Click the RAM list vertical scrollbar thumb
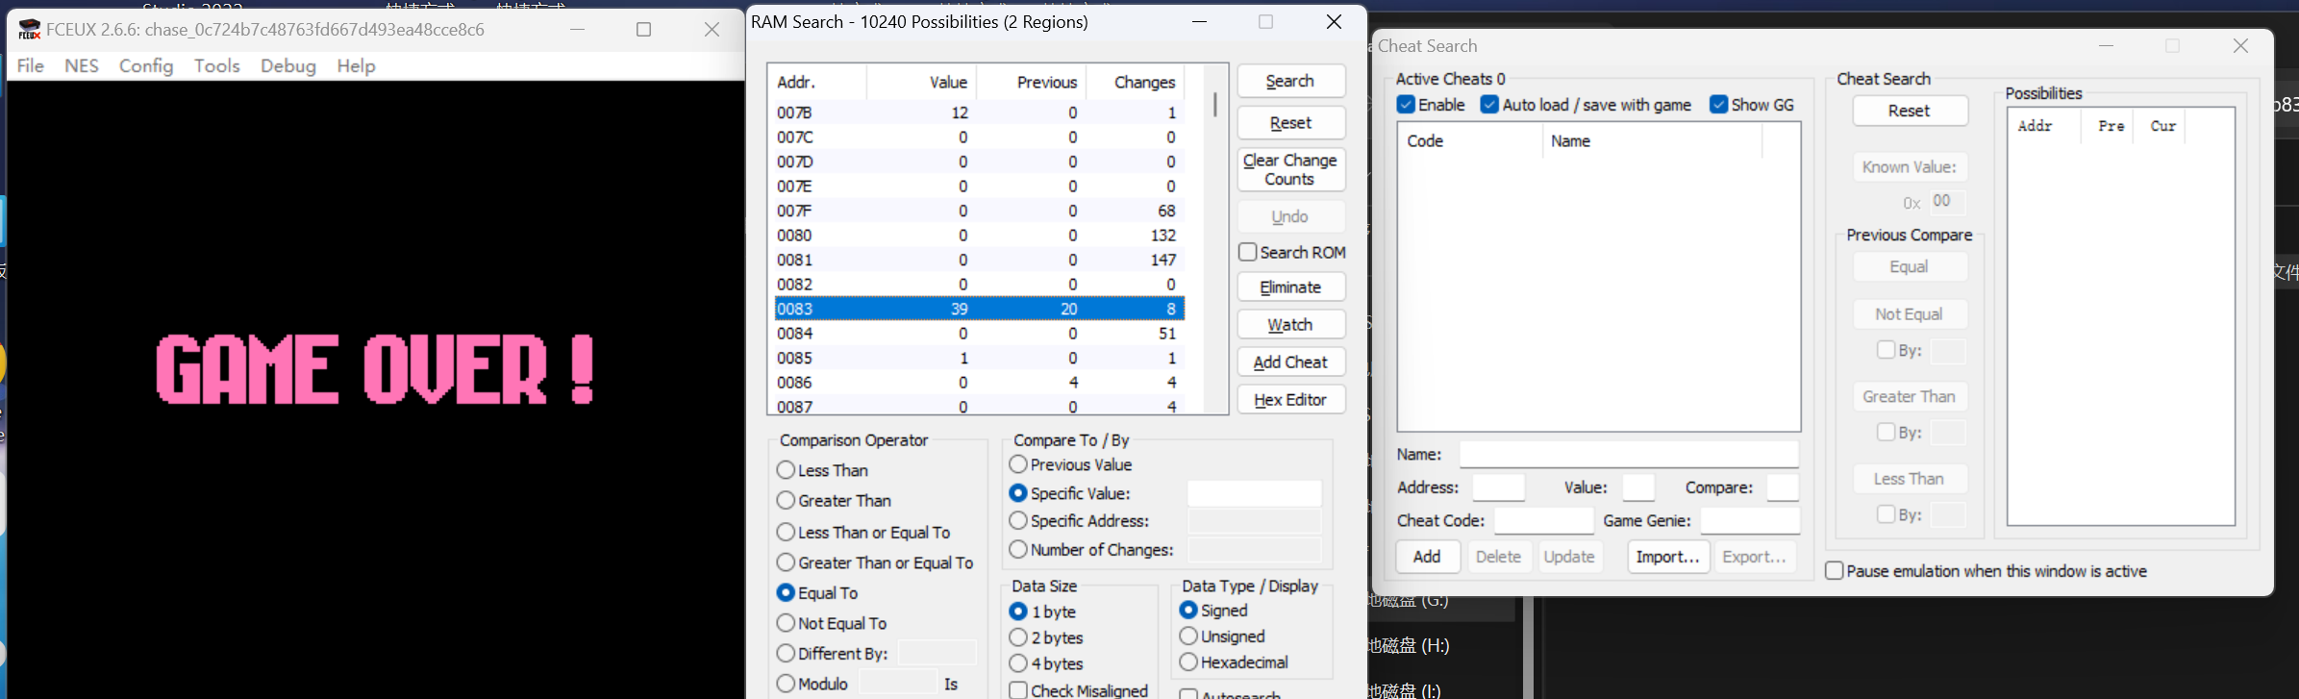The image size is (2299, 699). (x=1215, y=104)
